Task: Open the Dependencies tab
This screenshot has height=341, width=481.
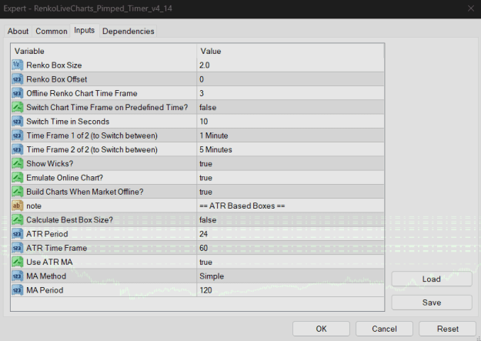Action: [129, 32]
